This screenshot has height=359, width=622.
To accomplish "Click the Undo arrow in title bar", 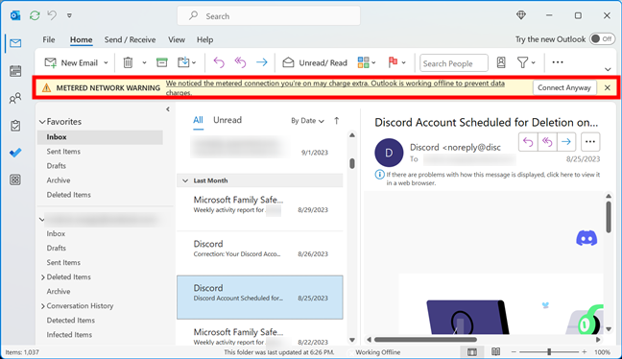I will click(x=52, y=15).
